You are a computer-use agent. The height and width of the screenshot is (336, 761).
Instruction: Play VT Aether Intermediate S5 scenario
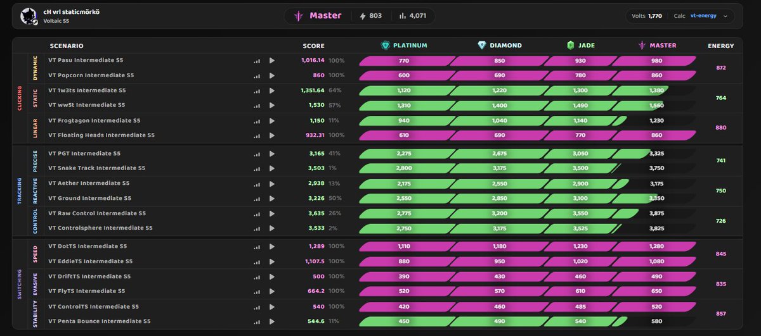272,184
